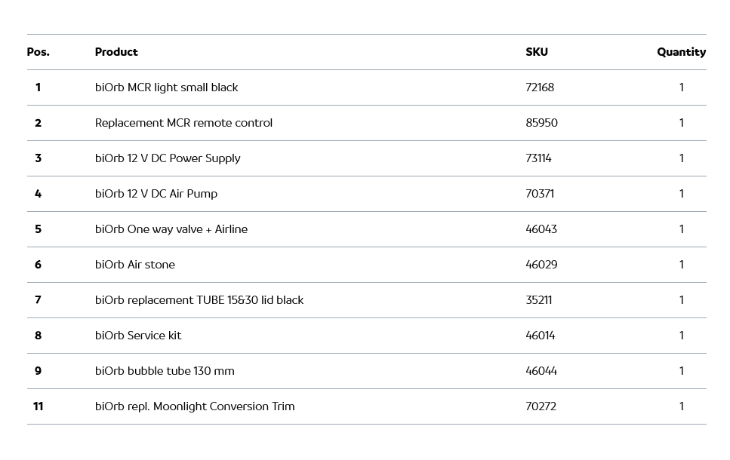730x460 pixels.
Task: Select SKU number 85950
Action: point(541,123)
